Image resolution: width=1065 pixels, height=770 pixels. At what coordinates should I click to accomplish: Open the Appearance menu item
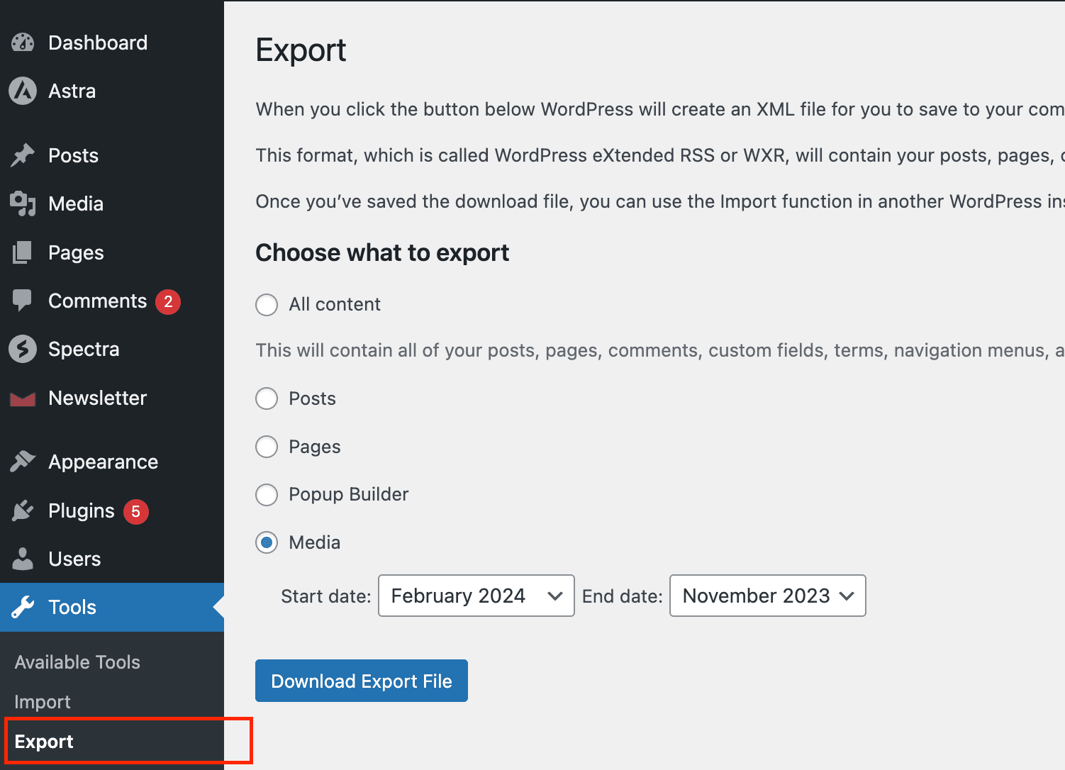click(112, 462)
